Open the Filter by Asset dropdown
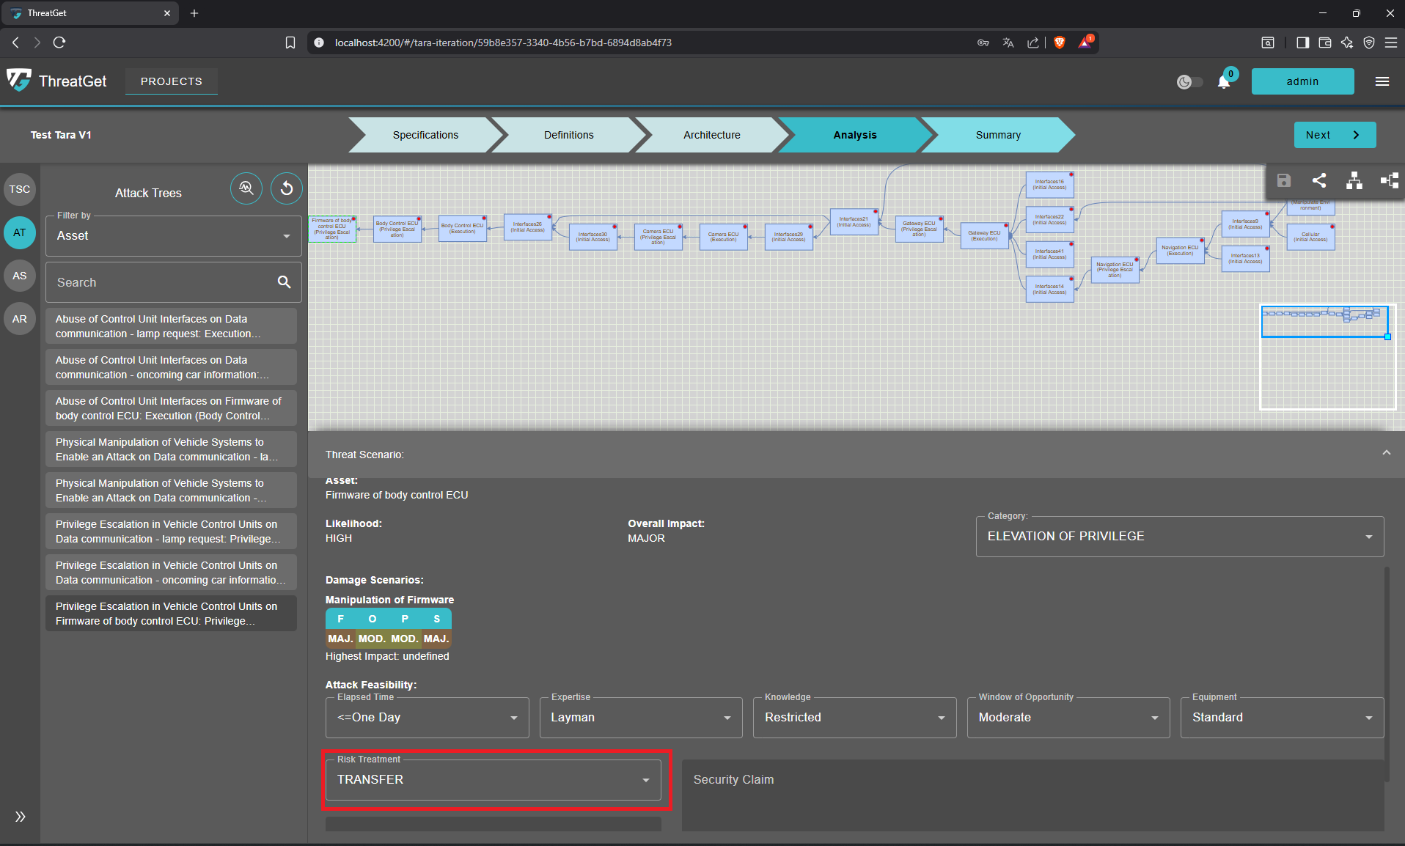Screen dimensions: 1405x846 click(174, 236)
